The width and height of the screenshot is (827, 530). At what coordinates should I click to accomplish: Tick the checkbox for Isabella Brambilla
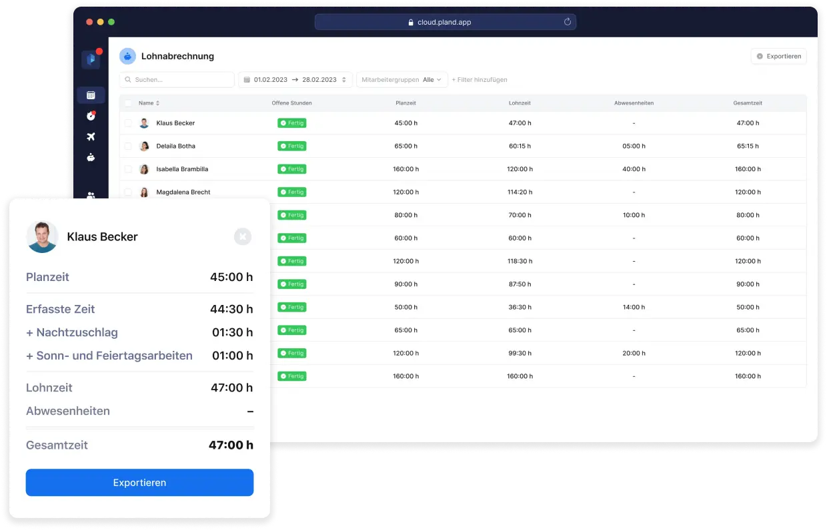[128, 169]
